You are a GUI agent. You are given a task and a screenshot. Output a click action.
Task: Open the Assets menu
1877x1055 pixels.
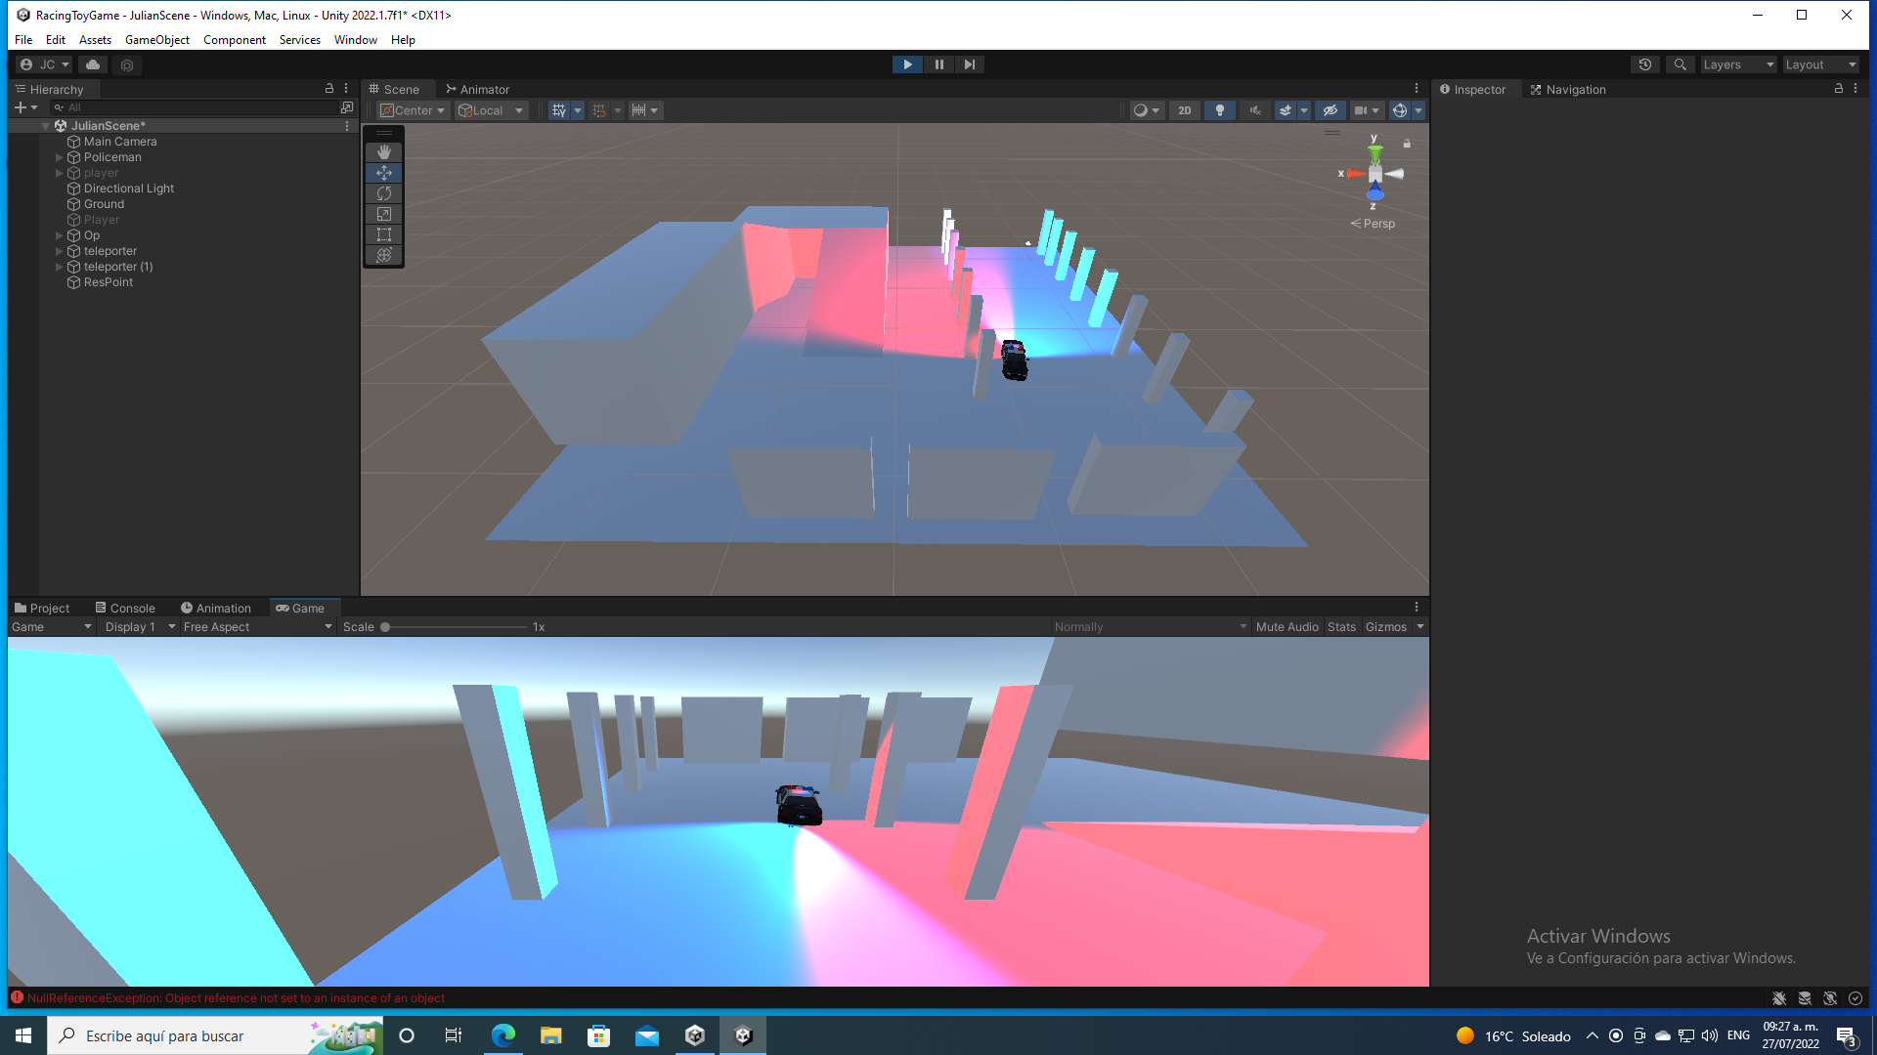95,40
